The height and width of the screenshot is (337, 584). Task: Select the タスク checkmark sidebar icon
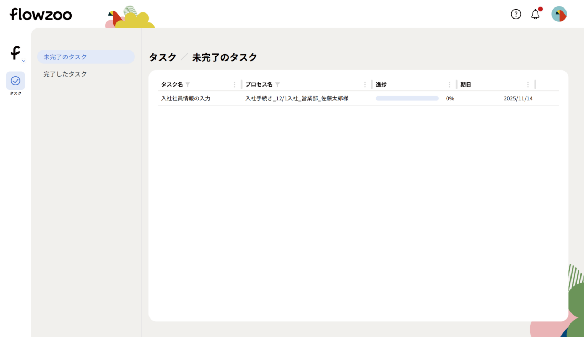pos(15,81)
